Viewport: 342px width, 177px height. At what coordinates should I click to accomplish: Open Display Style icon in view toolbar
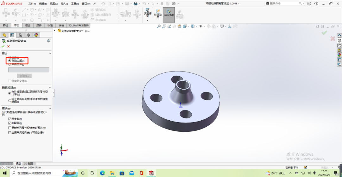point(193,26)
